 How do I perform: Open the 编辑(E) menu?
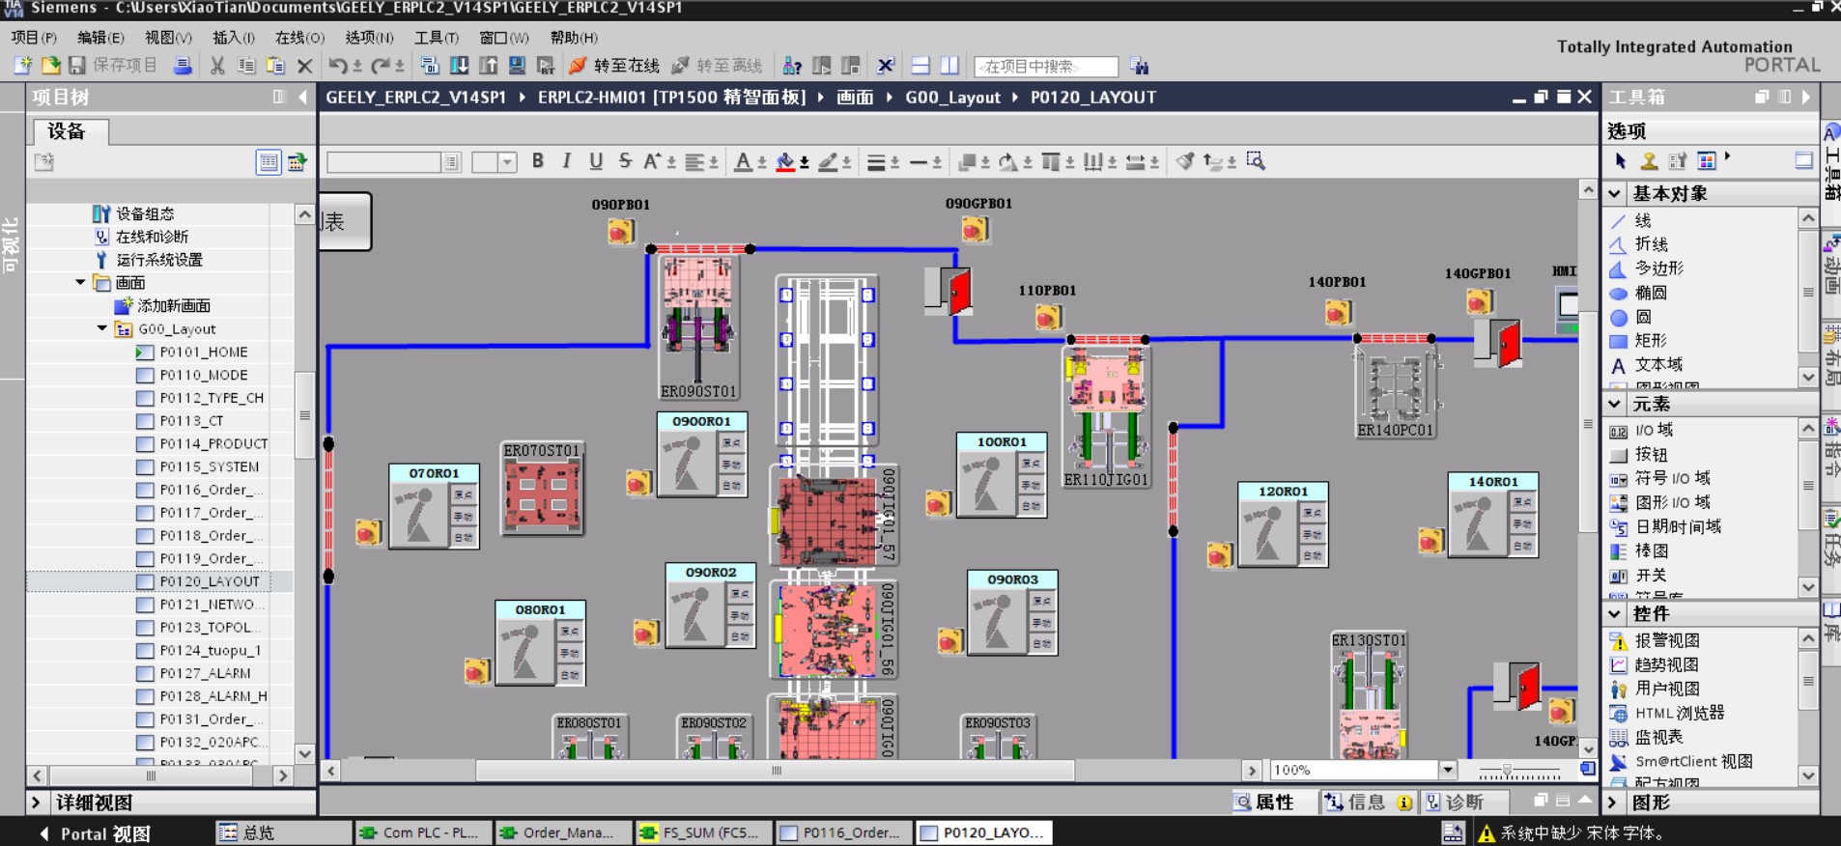point(100,38)
